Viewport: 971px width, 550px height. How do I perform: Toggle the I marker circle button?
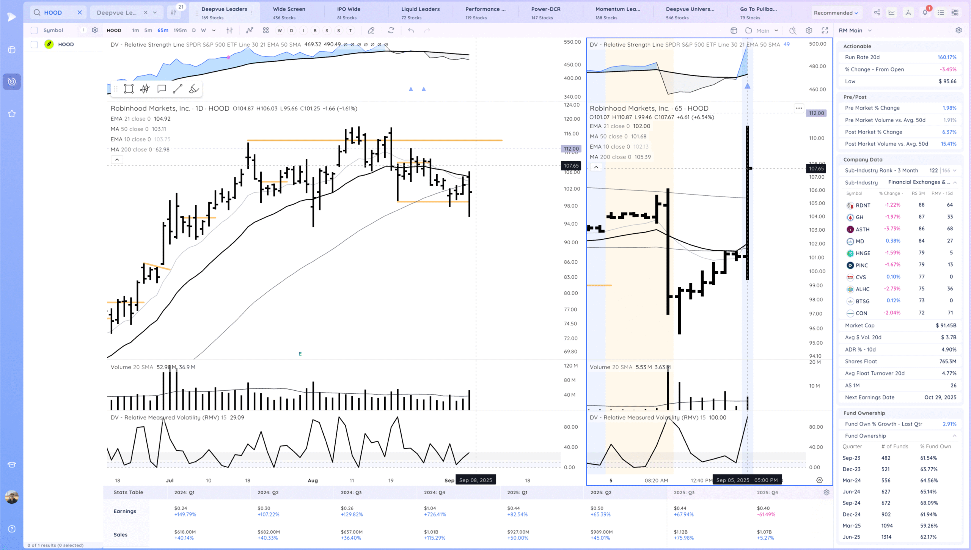pos(303,30)
